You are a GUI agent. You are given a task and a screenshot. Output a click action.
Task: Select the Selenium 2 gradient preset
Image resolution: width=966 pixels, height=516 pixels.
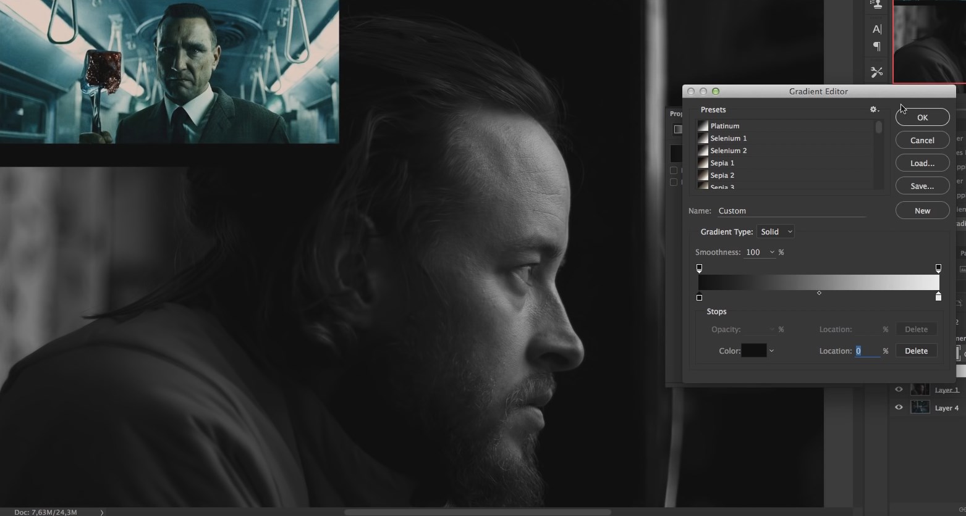(x=786, y=151)
